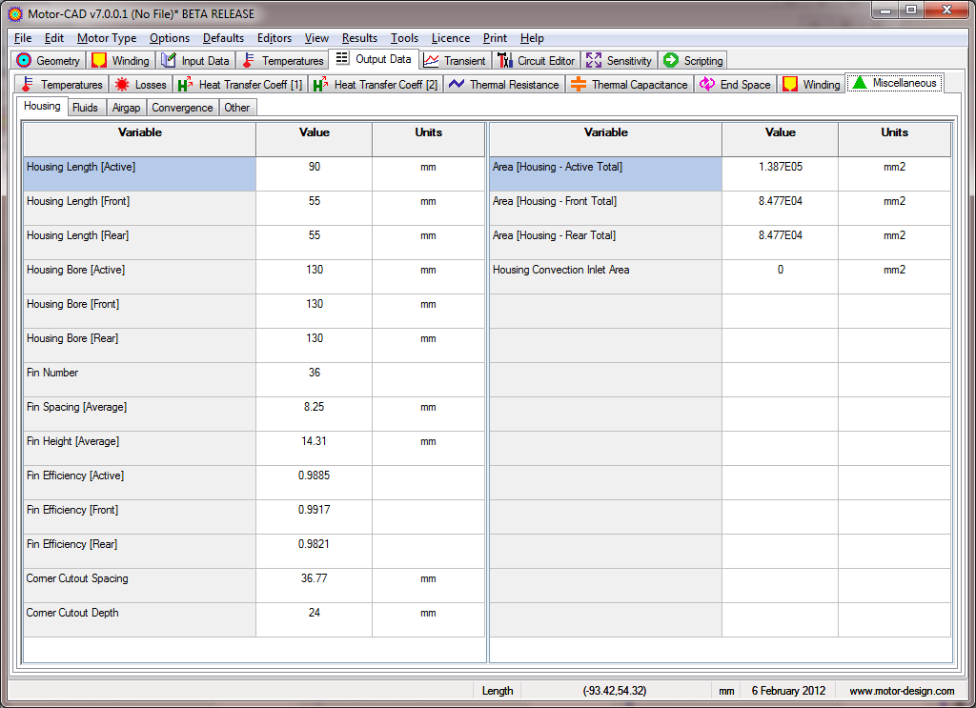Select Housing Convection Inlet Area row

(721, 276)
